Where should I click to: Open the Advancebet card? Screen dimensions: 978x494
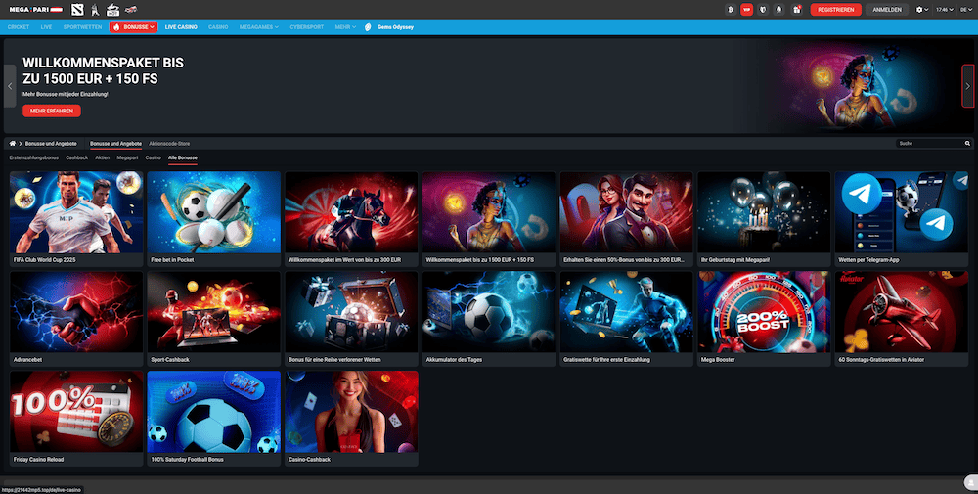point(76,319)
